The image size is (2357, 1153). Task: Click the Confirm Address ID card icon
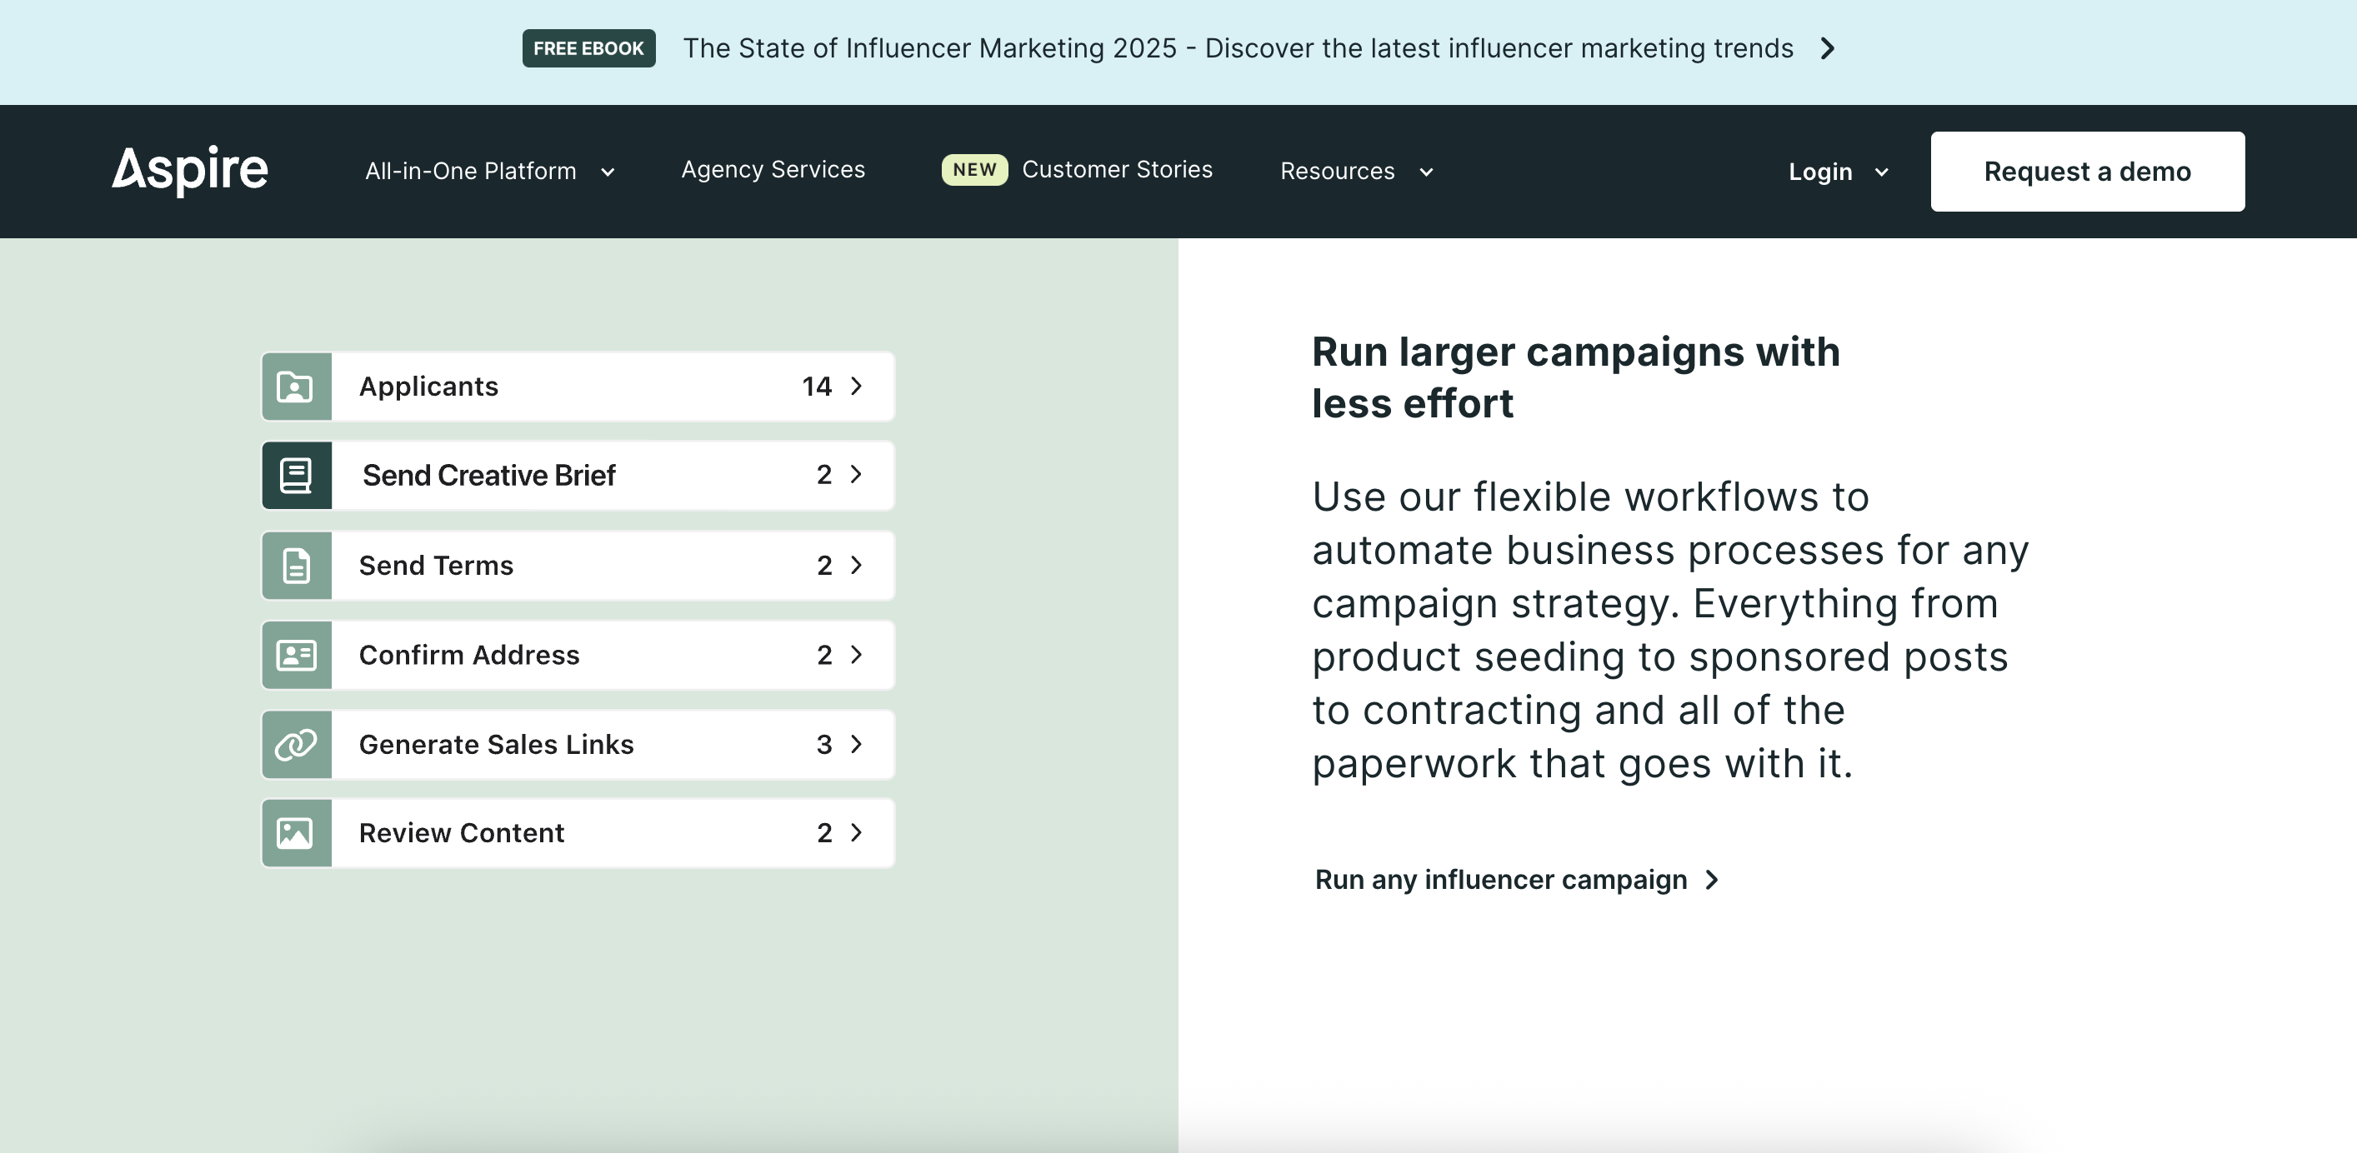click(296, 655)
